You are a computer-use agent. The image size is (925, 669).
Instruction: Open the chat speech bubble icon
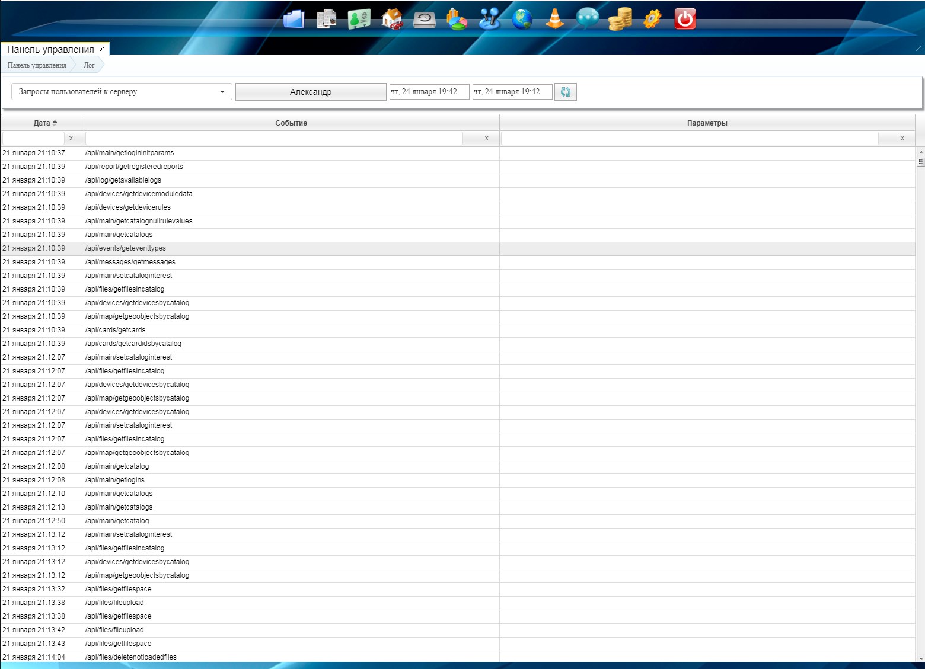coord(587,19)
